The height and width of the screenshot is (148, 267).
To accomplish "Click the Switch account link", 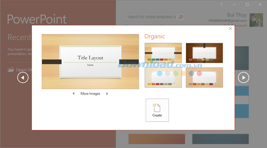I will point(235,25).
